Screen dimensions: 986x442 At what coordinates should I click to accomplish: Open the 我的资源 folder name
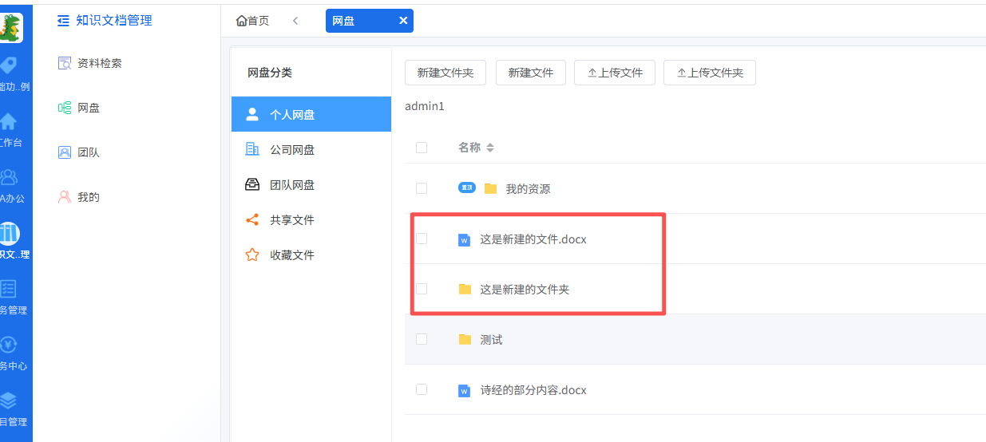click(528, 189)
